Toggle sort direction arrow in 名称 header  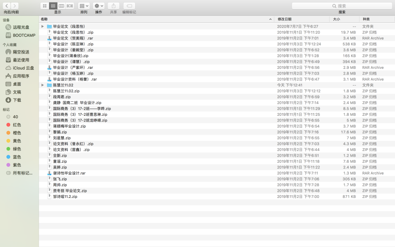pyautogui.click(x=270, y=19)
